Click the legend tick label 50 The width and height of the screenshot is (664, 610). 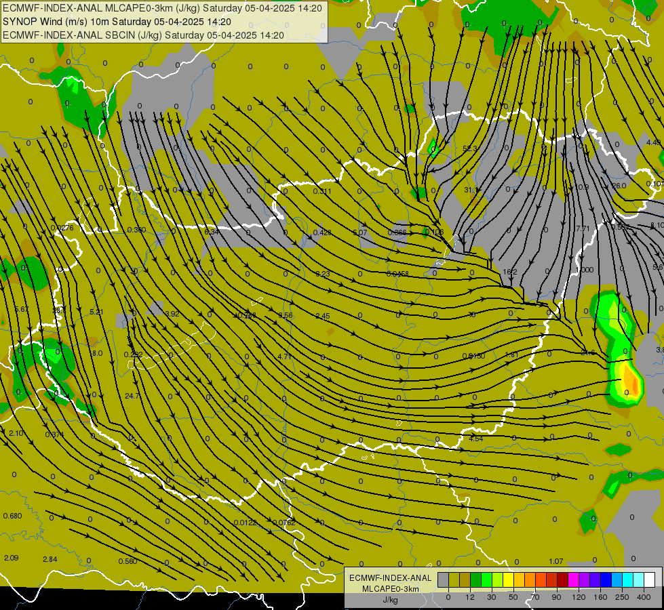pos(513,597)
